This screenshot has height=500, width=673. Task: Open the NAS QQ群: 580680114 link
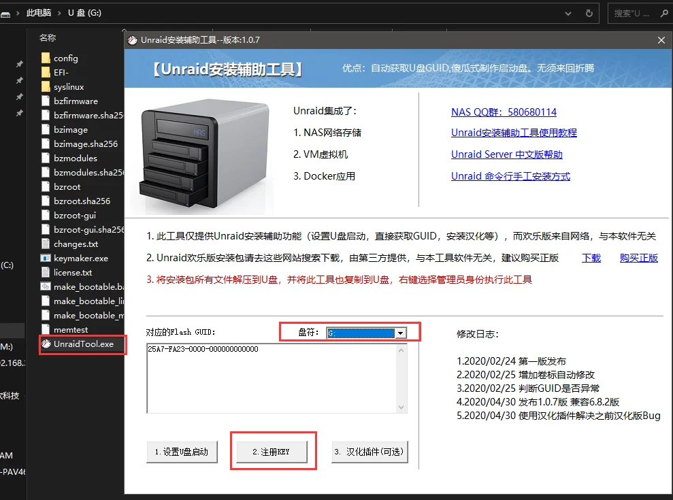pyautogui.click(x=504, y=112)
